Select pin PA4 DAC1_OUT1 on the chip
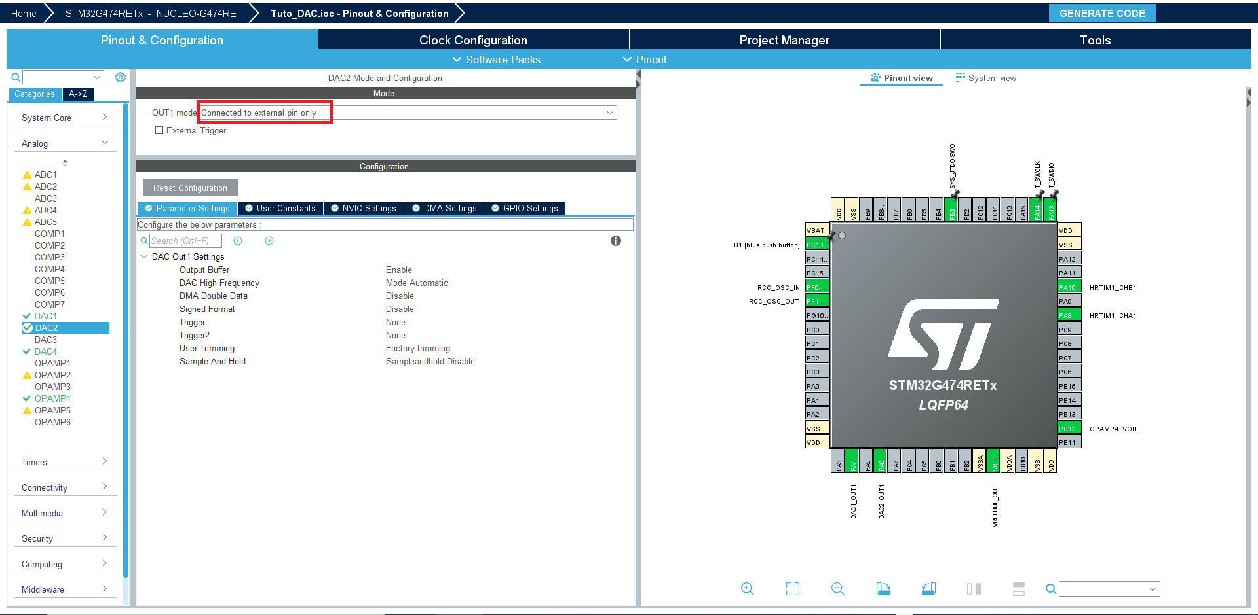Viewport: 1258px width, 615px height. pos(852,461)
